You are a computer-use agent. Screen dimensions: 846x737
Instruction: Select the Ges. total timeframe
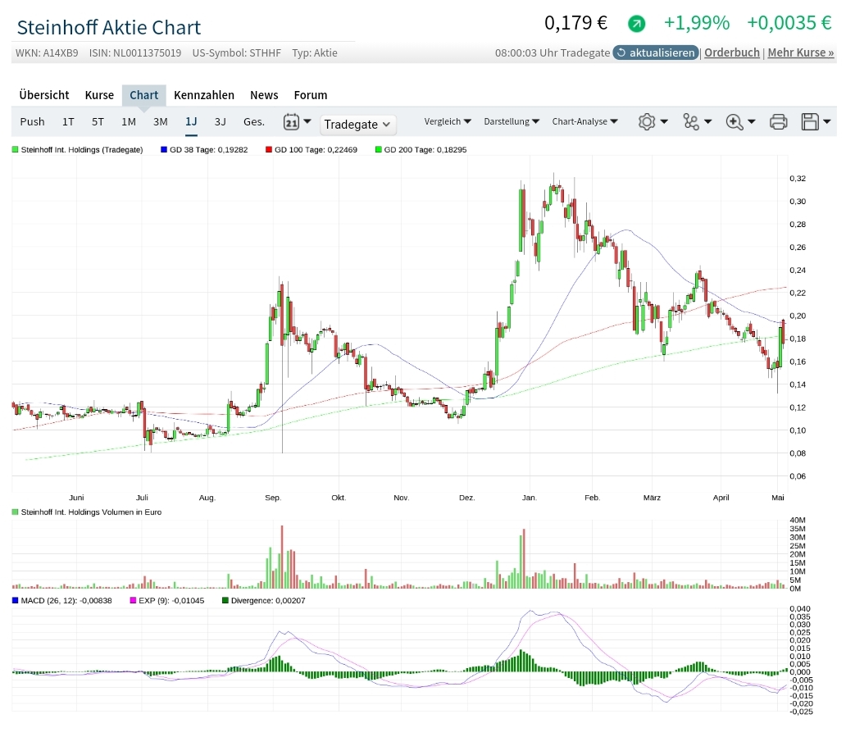pyautogui.click(x=253, y=122)
